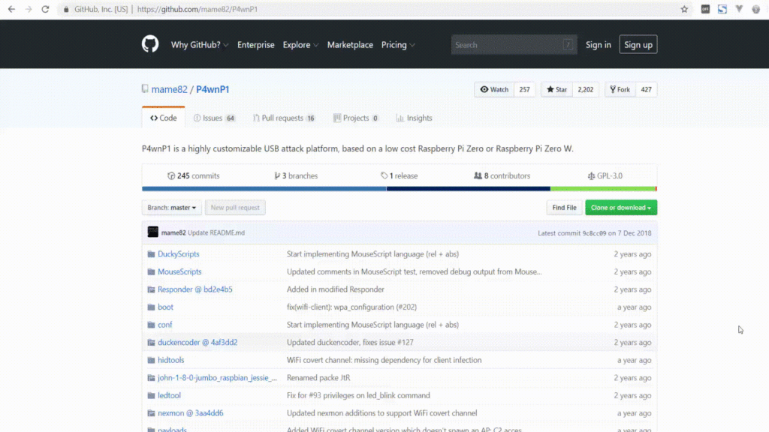Click the Sign up button
The height and width of the screenshot is (432, 769).
click(x=638, y=45)
